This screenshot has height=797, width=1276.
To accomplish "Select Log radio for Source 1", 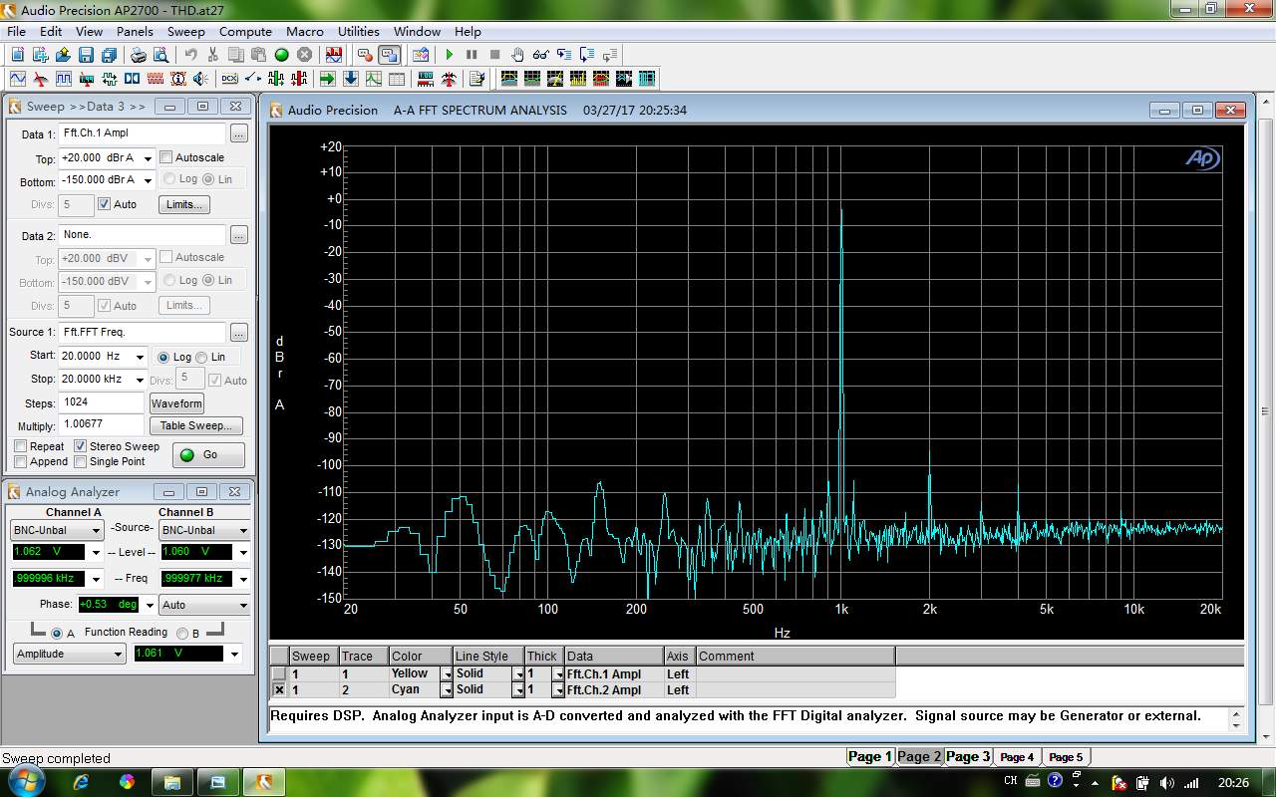I will (x=163, y=357).
